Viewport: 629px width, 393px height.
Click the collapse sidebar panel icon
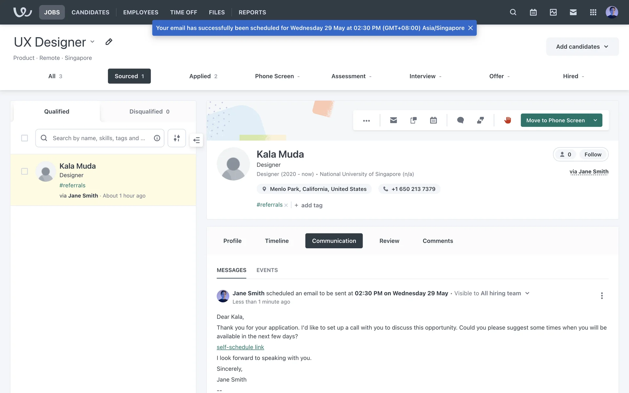tap(196, 140)
